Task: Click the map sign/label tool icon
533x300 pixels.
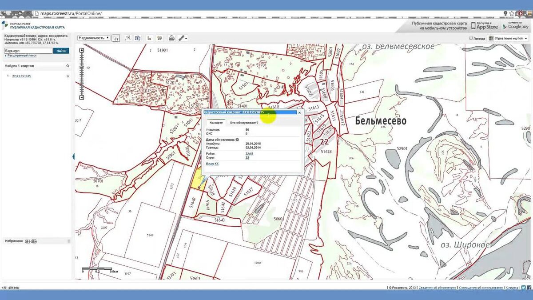Action: pos(160,38)
